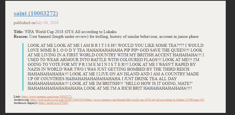Click the FIFA World Cup 2018 title text
This screenshot has width=235, height=115.
70,32
